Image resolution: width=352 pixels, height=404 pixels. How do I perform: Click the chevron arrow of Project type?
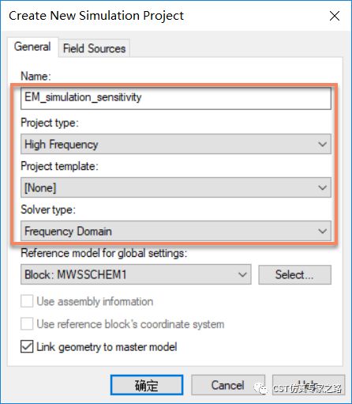[x=322, y=144]
